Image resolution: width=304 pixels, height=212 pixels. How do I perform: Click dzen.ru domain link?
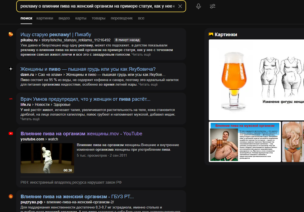click(27, 75)
